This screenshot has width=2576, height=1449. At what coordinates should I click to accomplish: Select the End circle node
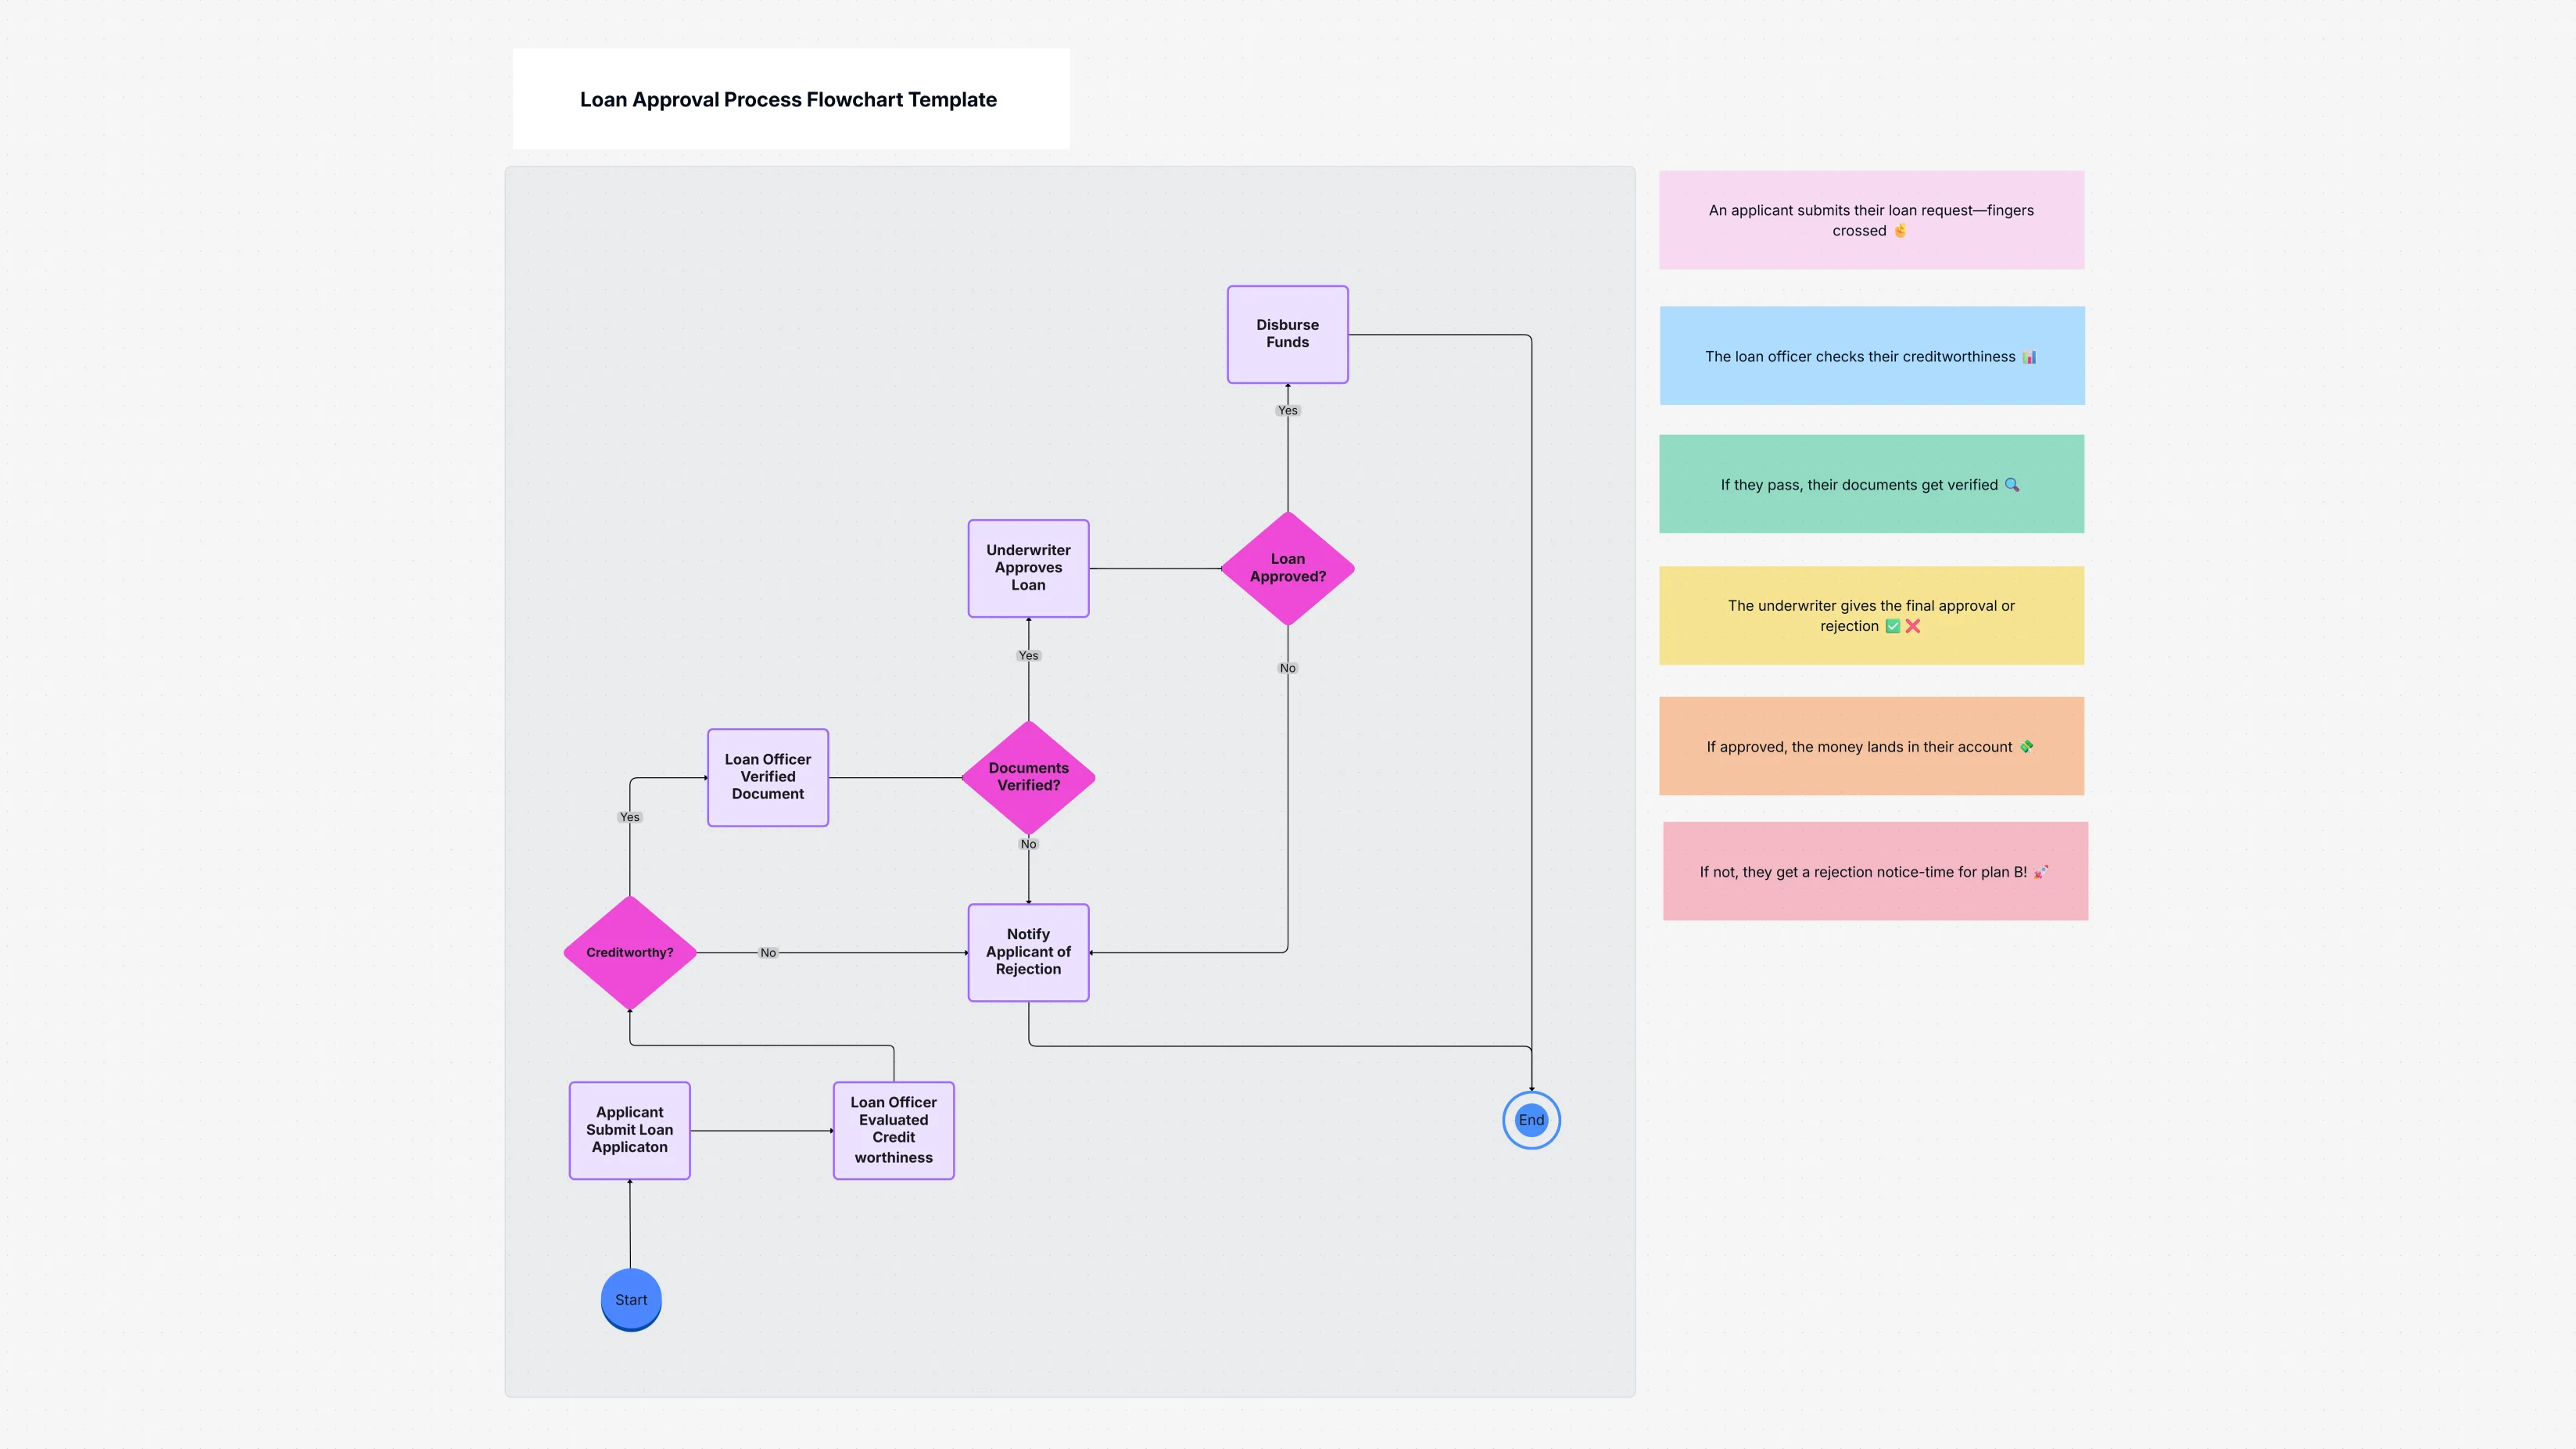click(x=1531, y=1120)
